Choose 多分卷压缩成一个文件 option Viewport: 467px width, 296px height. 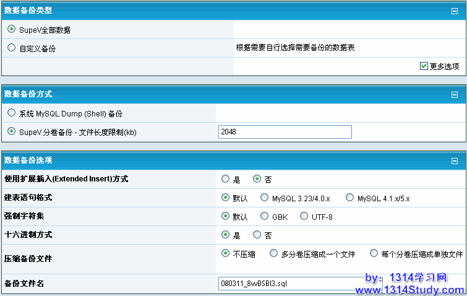[x=274, y=253]
